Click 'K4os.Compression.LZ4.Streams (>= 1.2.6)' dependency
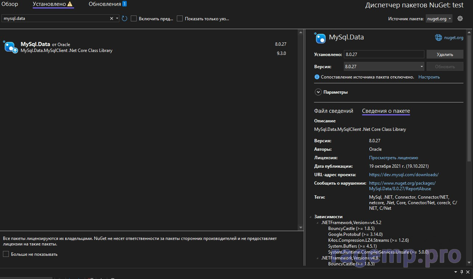The image size is (473, 279). click(368, 240)
